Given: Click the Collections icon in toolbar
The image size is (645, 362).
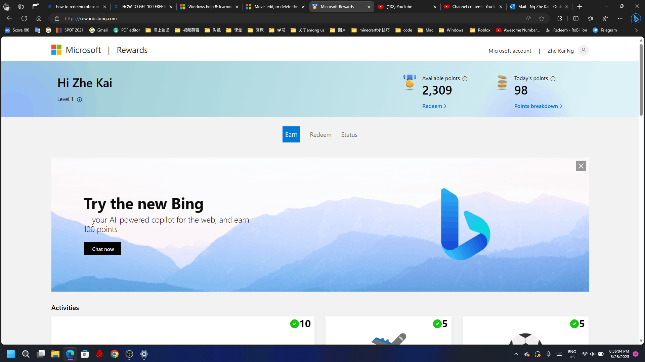Looking at the screenshot, I should [x=591, y=18].
